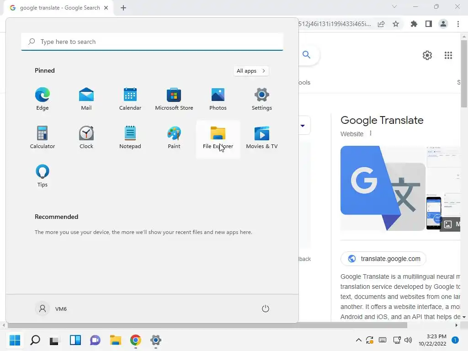
Task: Open File Explorer from pinned apps
Action: [x=218, y=139]
